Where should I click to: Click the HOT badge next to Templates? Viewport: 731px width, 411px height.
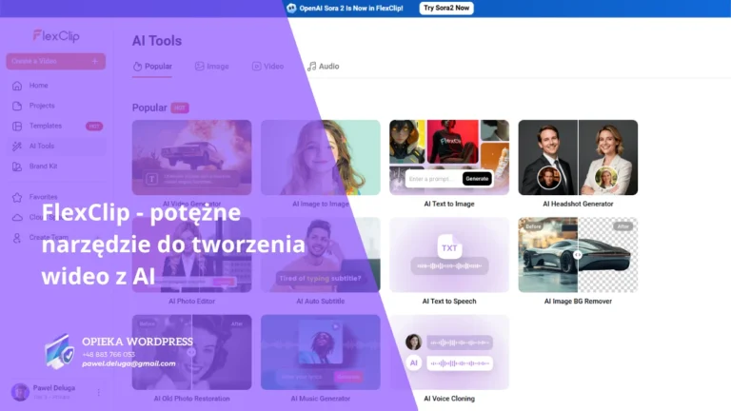(x=94, y=127)
